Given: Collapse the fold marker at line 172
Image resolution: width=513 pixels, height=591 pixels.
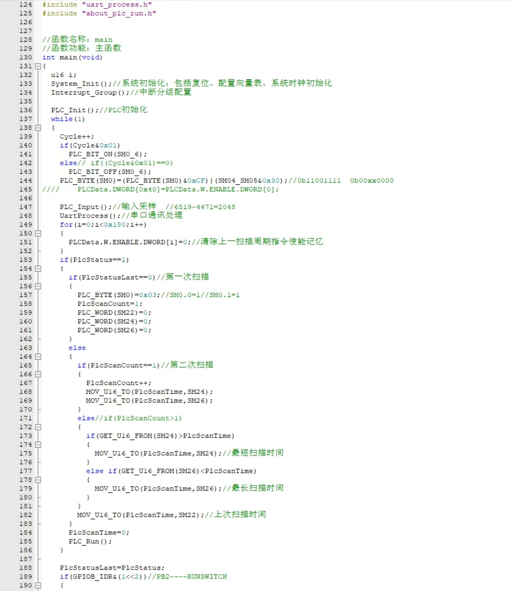Looking at the screenshot, I should [x=38, y=427].
